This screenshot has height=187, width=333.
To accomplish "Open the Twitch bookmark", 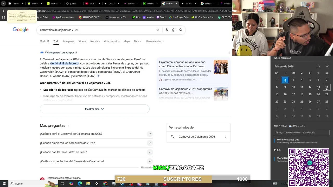I will tap(161, 17).
